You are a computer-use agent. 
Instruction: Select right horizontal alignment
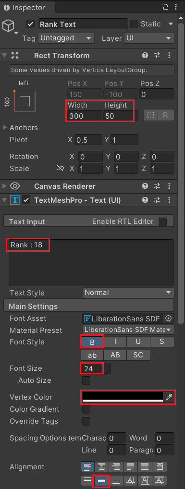[116, 467]
